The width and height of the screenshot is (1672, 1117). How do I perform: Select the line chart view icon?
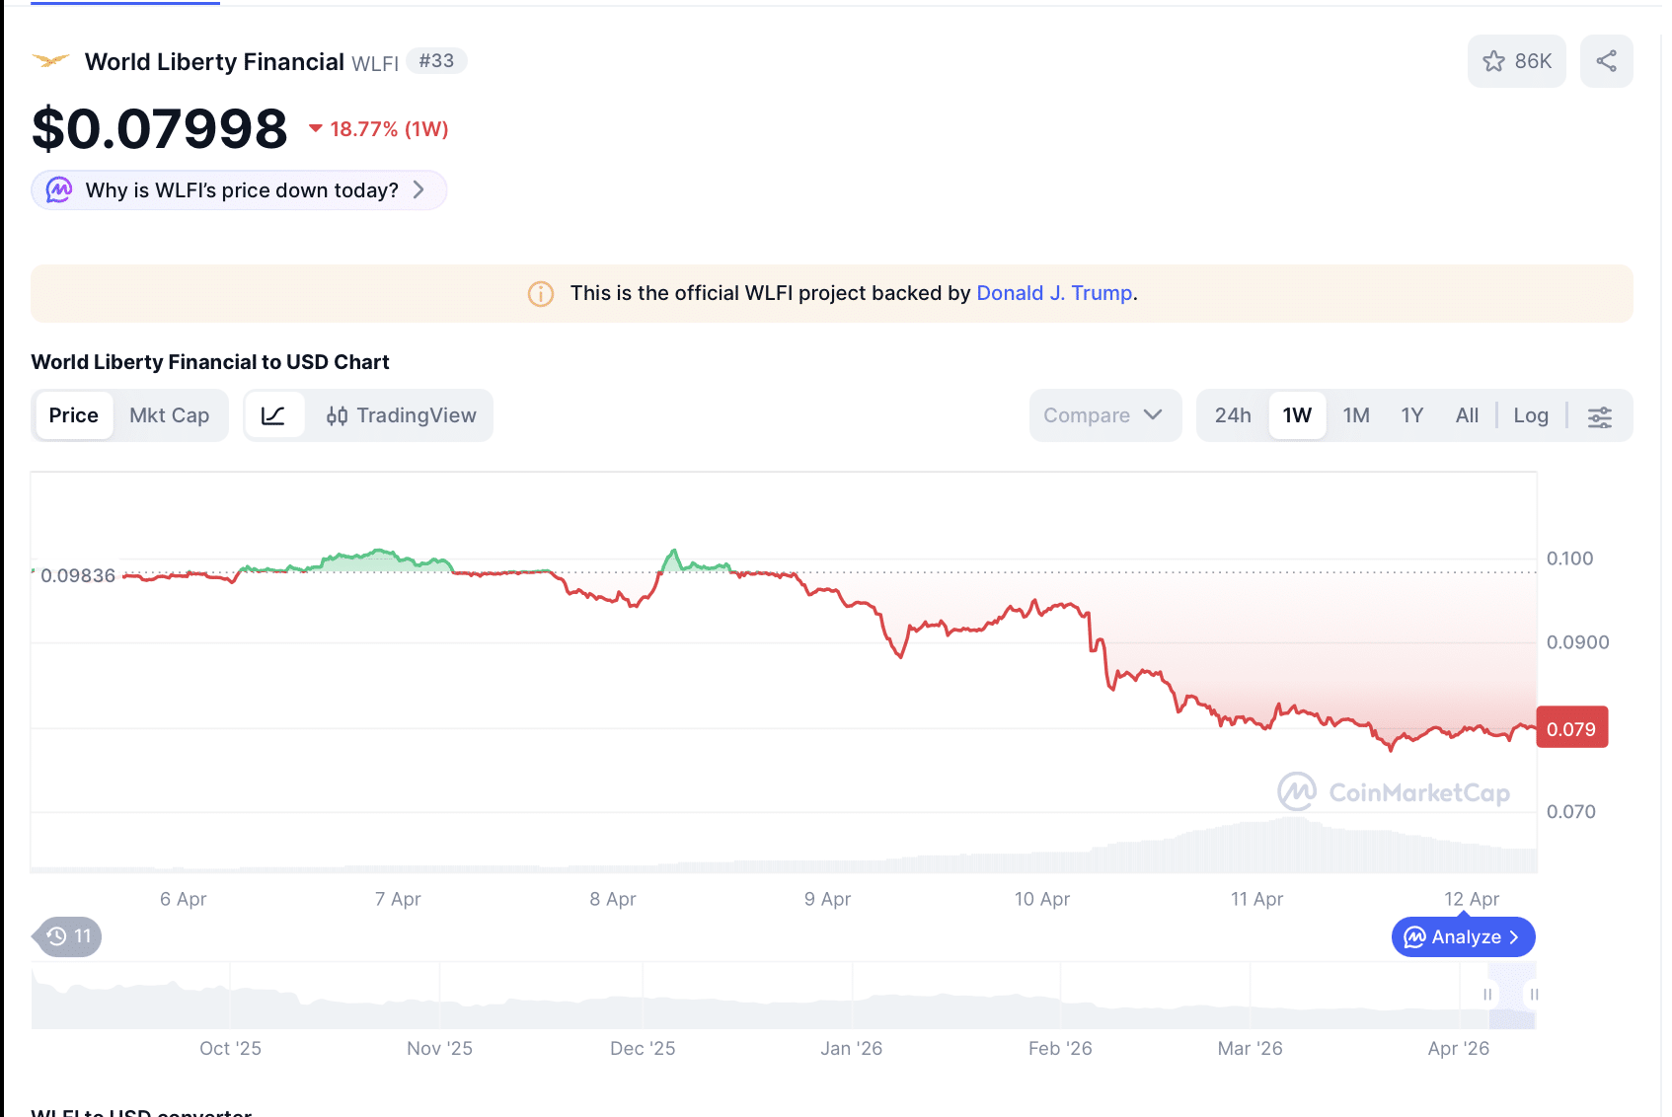pyautogui.click(x=273, y=415)
